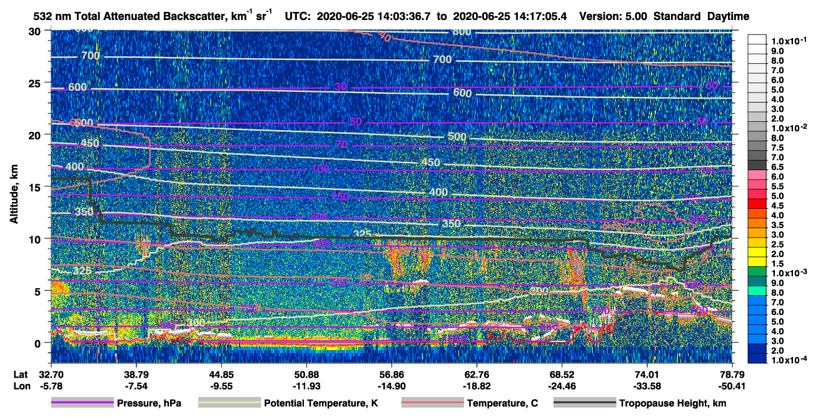
Task: Click latitude value 56.86
Action: (391, 375)
